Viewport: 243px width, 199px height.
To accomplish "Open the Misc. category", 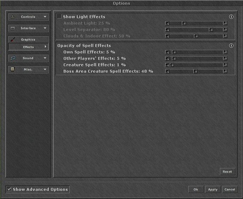I will [x=28, y=69].
